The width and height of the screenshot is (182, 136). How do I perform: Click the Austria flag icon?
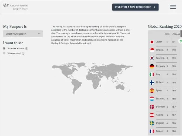point(152,115)
